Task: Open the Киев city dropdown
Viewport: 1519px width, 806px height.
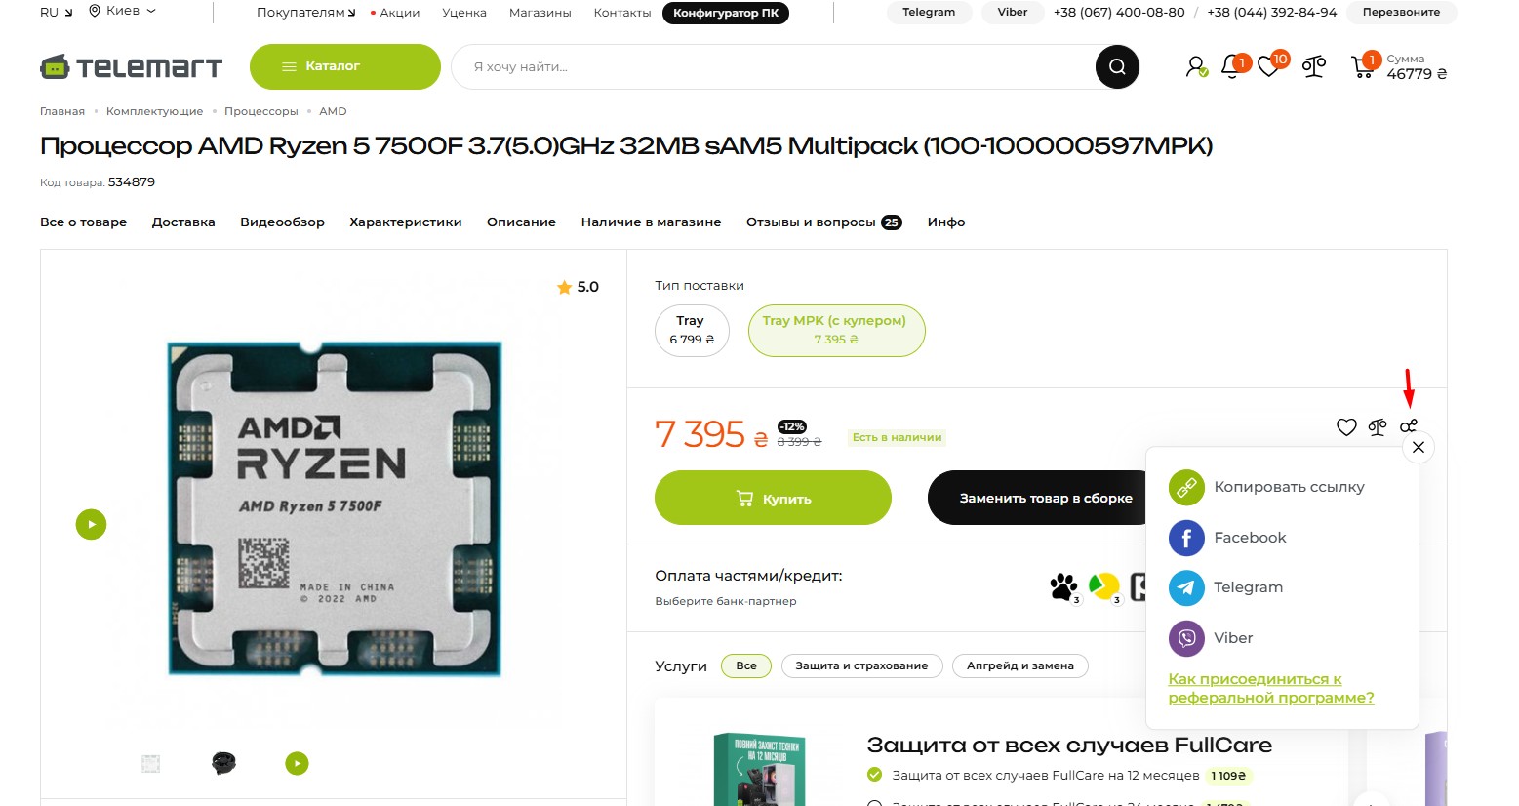Action: tap(122, 11)
